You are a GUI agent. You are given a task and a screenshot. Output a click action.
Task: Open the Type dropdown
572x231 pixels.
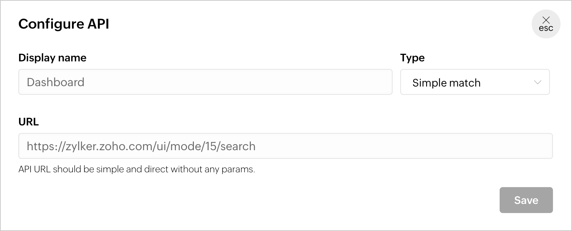click(475, 82)
